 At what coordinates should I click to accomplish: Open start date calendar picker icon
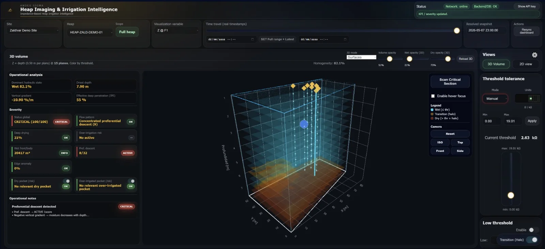pos(252,39)
